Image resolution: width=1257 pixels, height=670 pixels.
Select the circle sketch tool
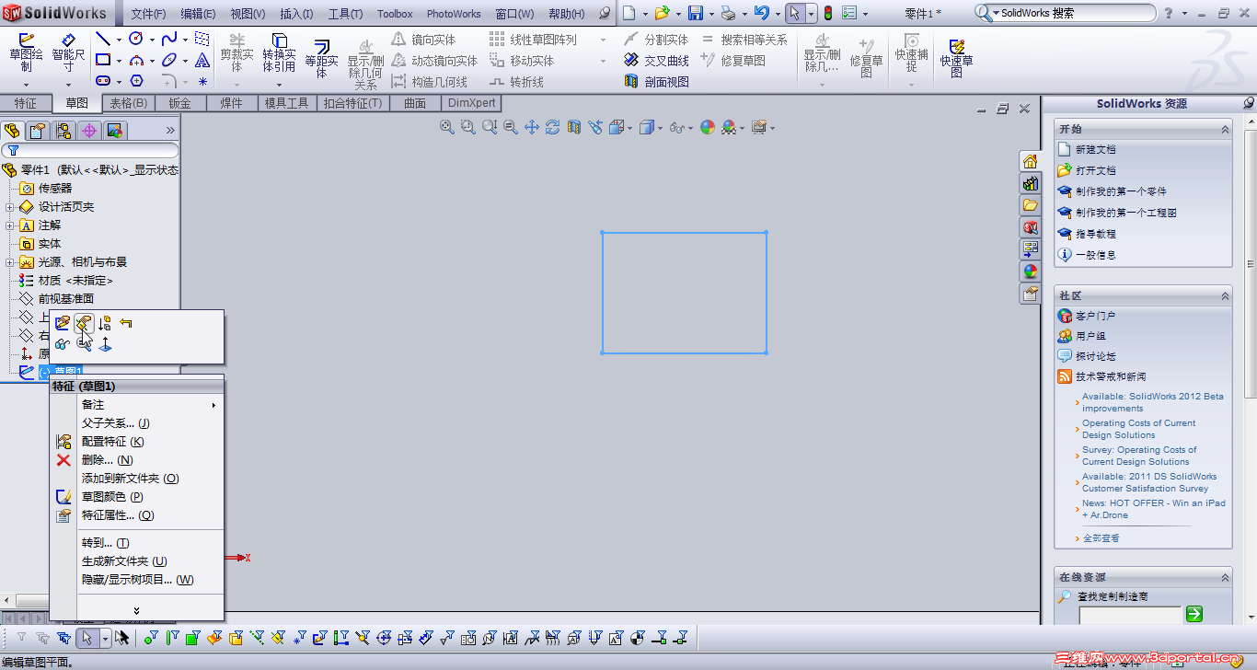point(136,40)
